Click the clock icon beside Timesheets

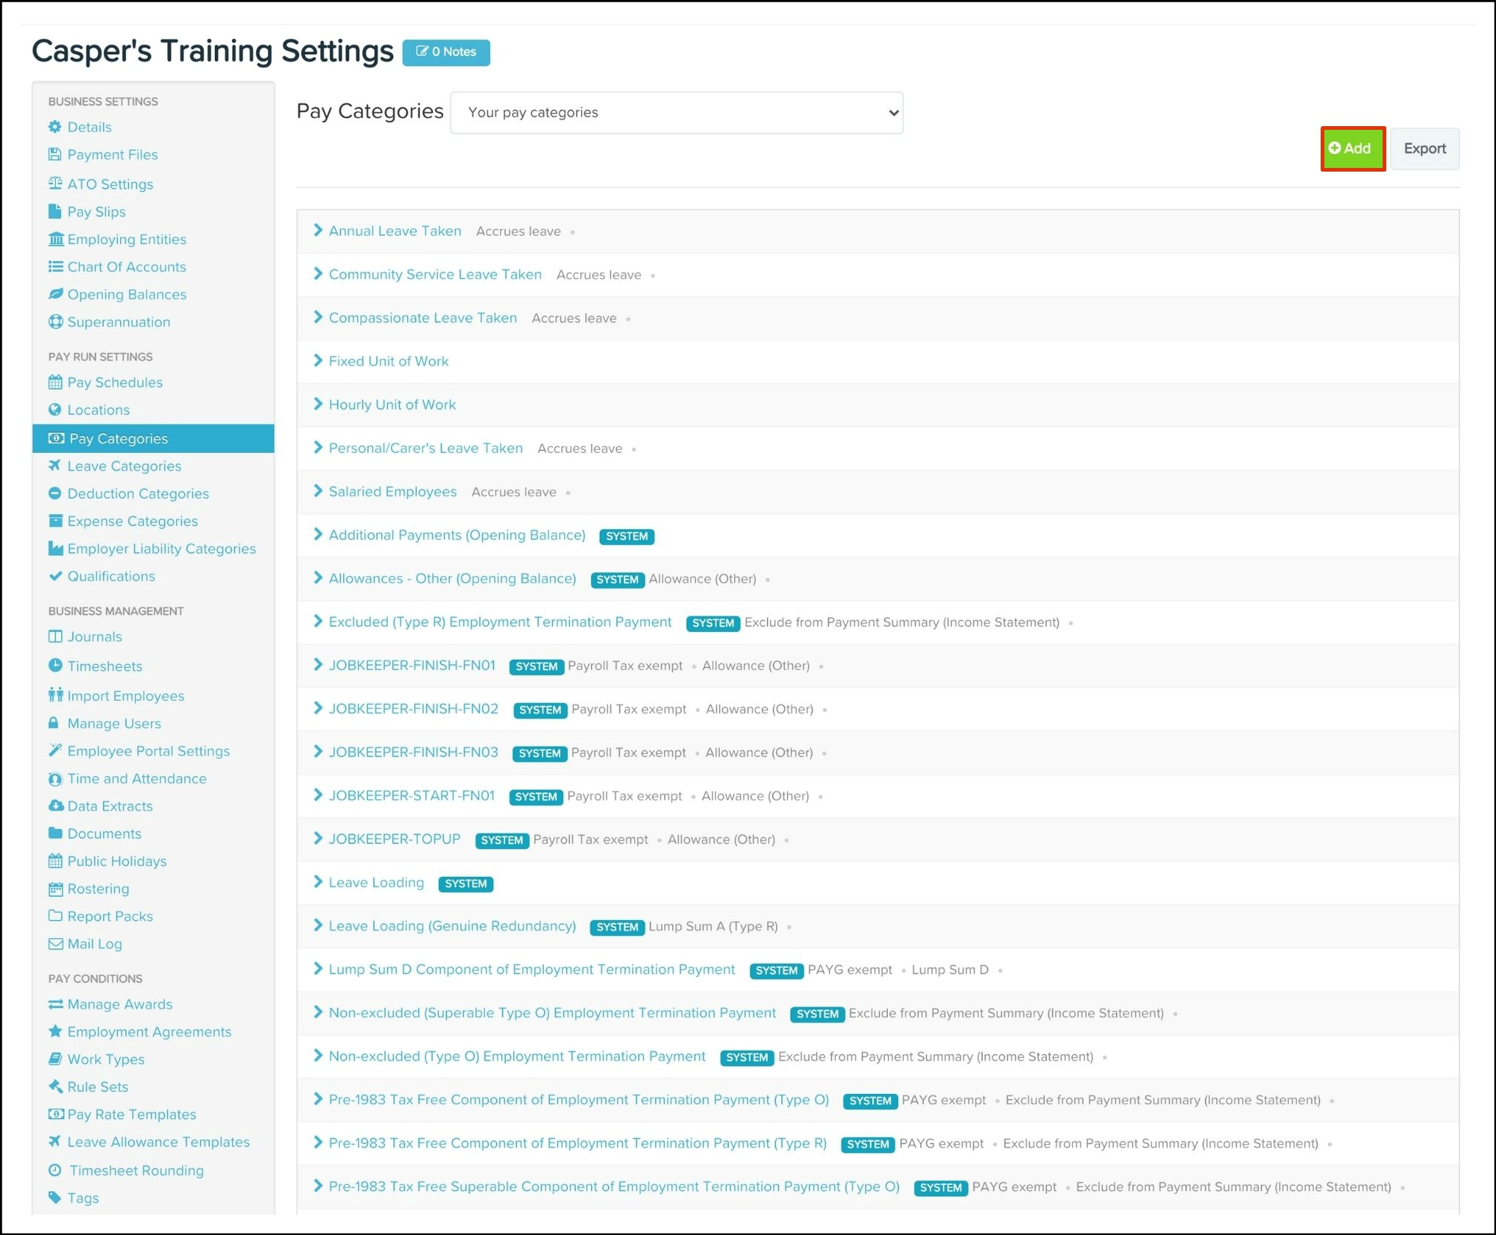[55, 665]
